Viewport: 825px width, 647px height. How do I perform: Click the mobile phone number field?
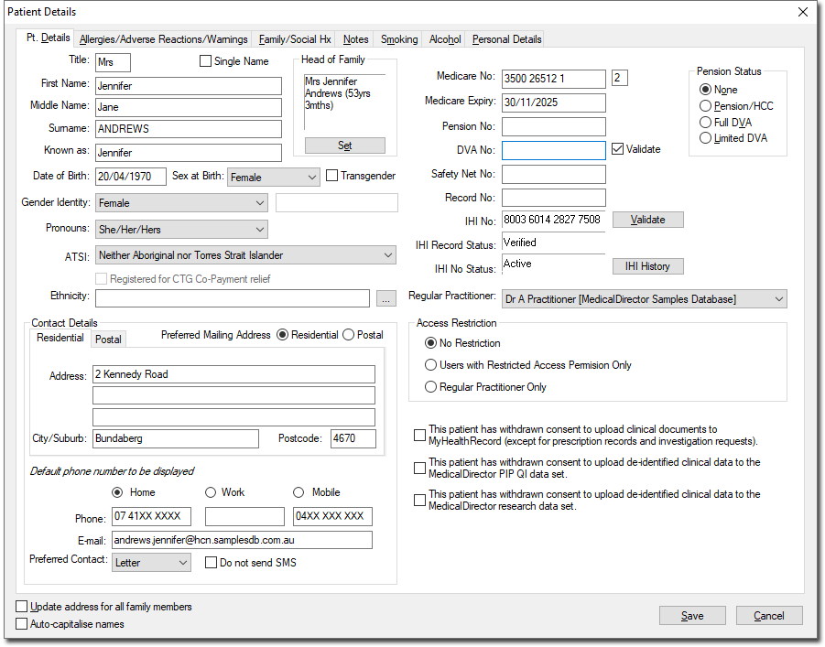332,516
